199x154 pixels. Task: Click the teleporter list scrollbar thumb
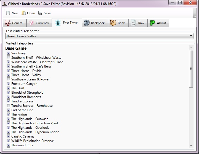pos(191,69)
